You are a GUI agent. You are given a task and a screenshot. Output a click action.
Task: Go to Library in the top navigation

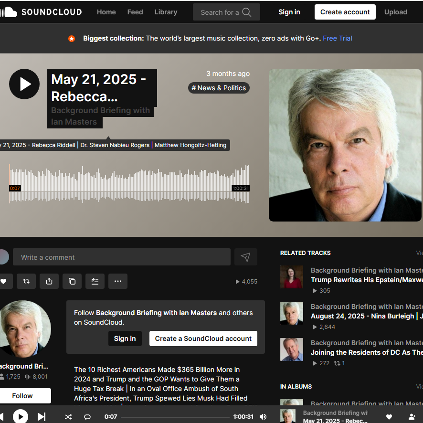[x=166, y=12]
